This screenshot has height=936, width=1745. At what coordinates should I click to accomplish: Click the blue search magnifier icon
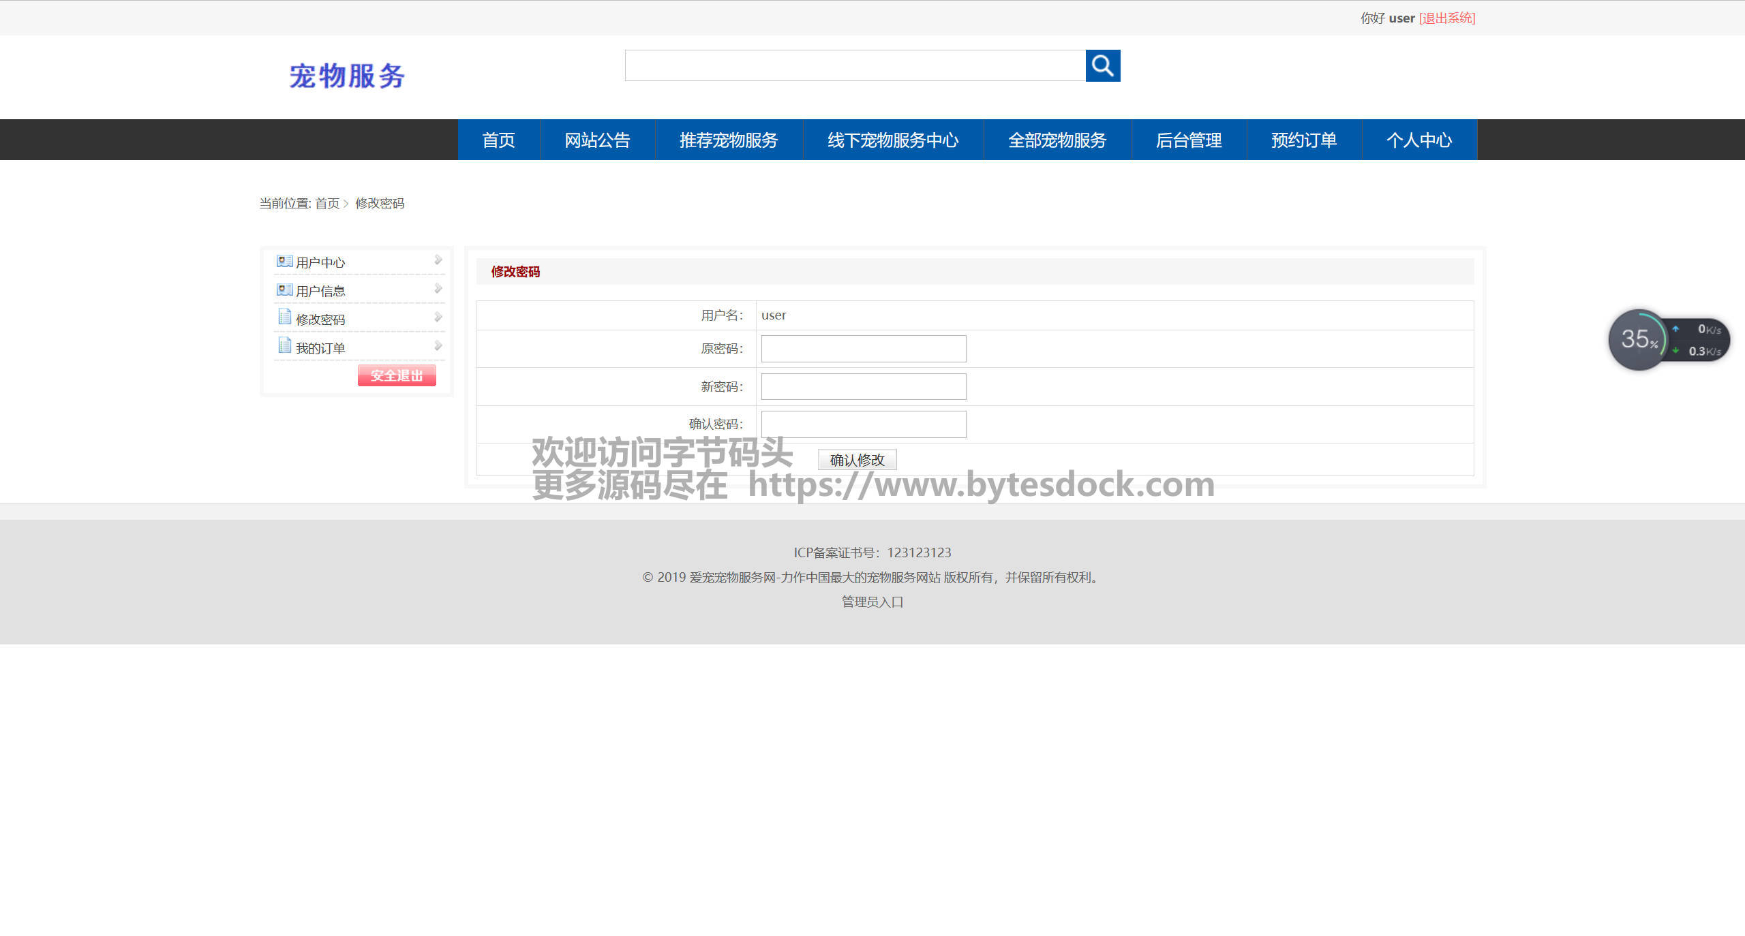click(x=1102, y=65)
